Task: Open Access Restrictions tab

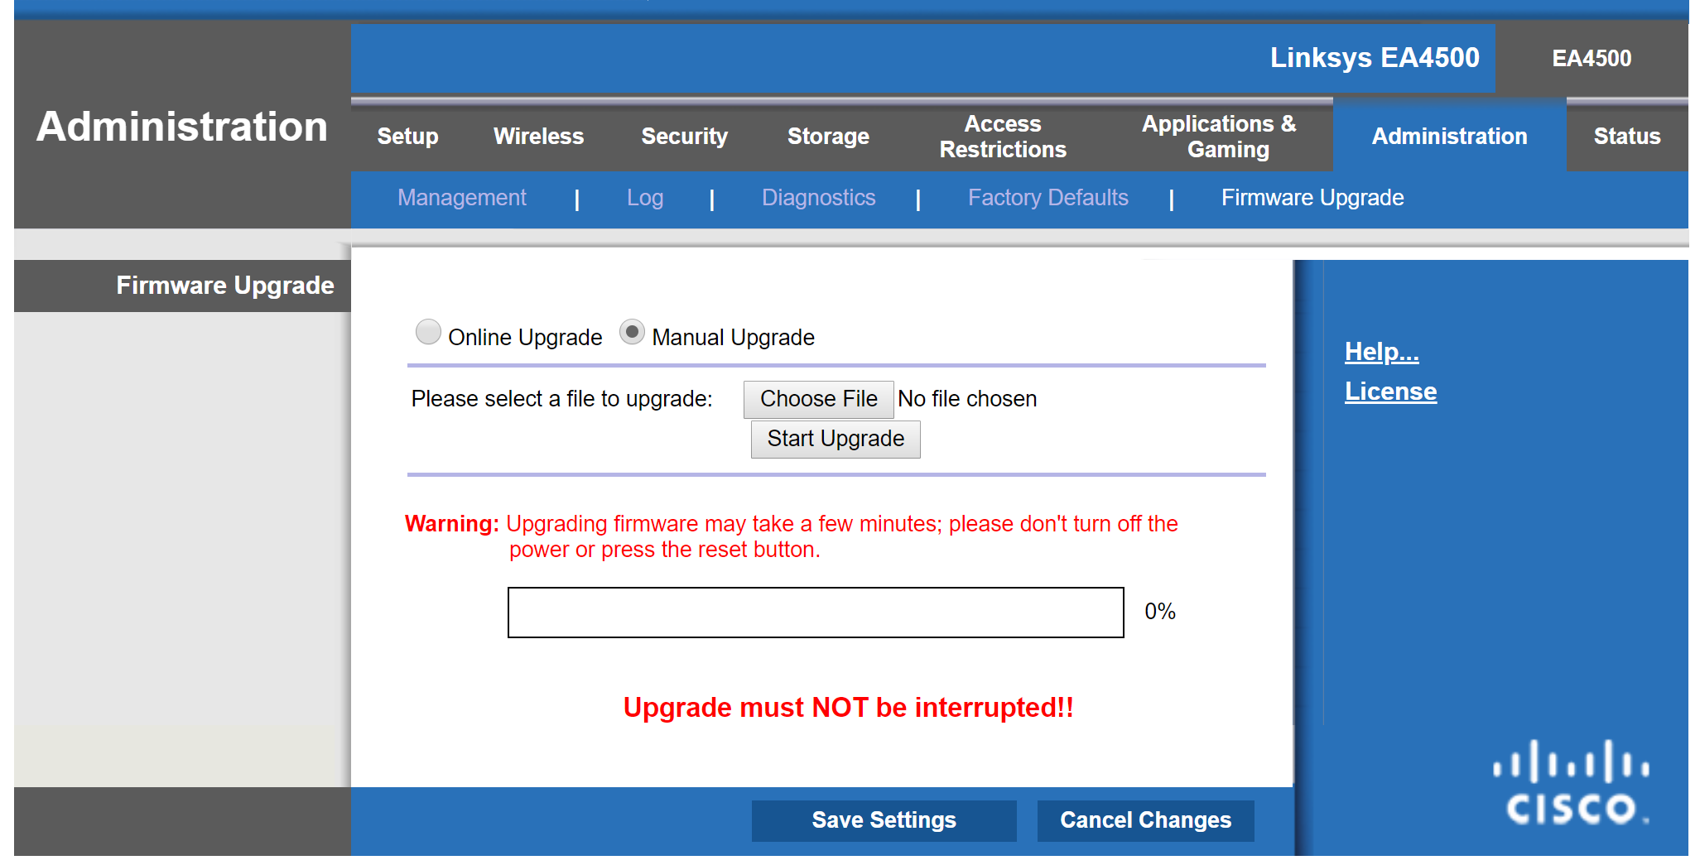Action: pyautogui.click(x=1003, y=137)
